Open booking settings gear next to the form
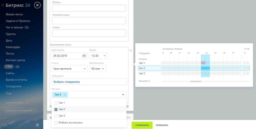 point(130,50)
